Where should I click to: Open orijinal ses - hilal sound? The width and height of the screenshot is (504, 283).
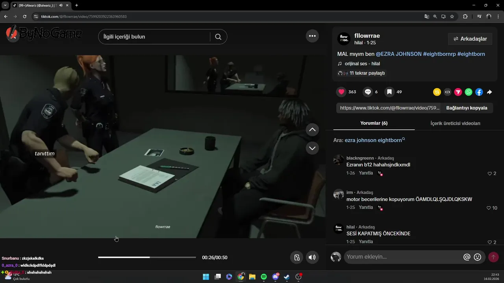362,64
